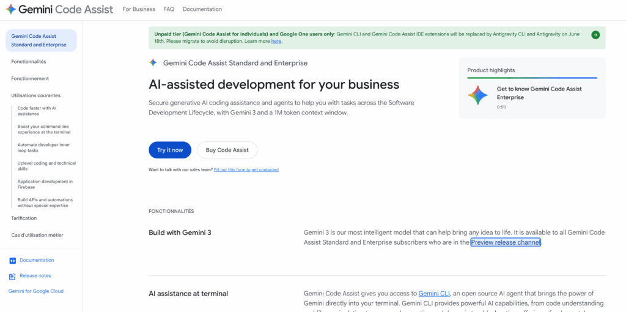Select Build APIs and automations item

tap(45, 202)
